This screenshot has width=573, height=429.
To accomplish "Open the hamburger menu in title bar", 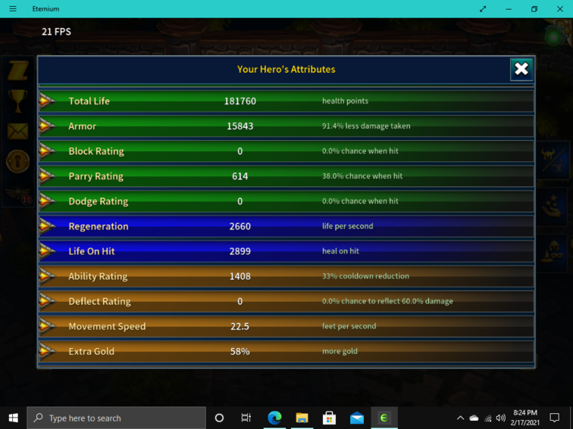I will point(13,9).
